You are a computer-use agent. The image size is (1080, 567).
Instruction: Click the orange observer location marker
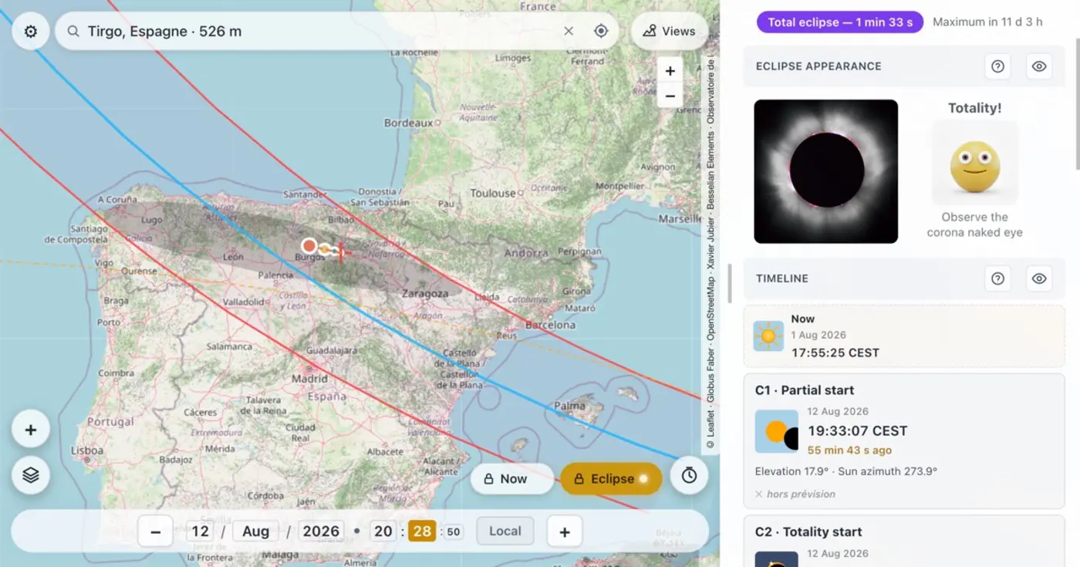[x=309, y=246]
